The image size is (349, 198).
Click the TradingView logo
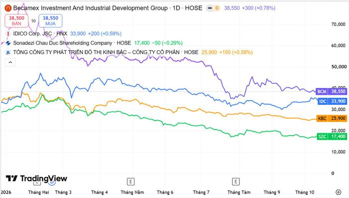(x=36, y=179)
